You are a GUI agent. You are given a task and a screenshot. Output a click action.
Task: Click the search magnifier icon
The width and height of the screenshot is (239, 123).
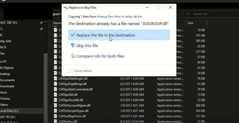(188, 14)
